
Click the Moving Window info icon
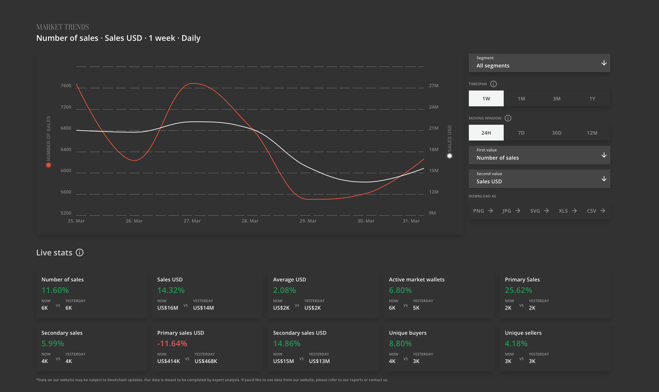(508, 118)
